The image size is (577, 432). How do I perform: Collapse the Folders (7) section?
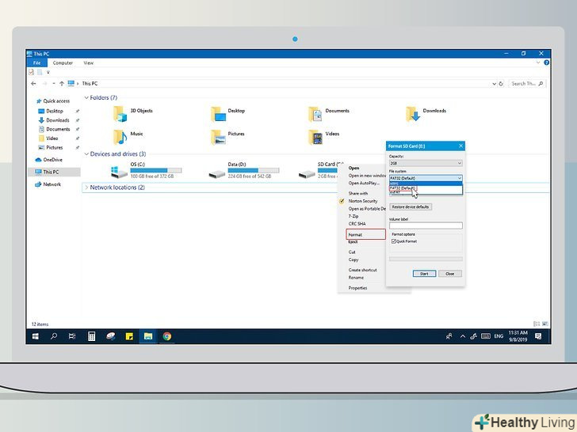86,98
